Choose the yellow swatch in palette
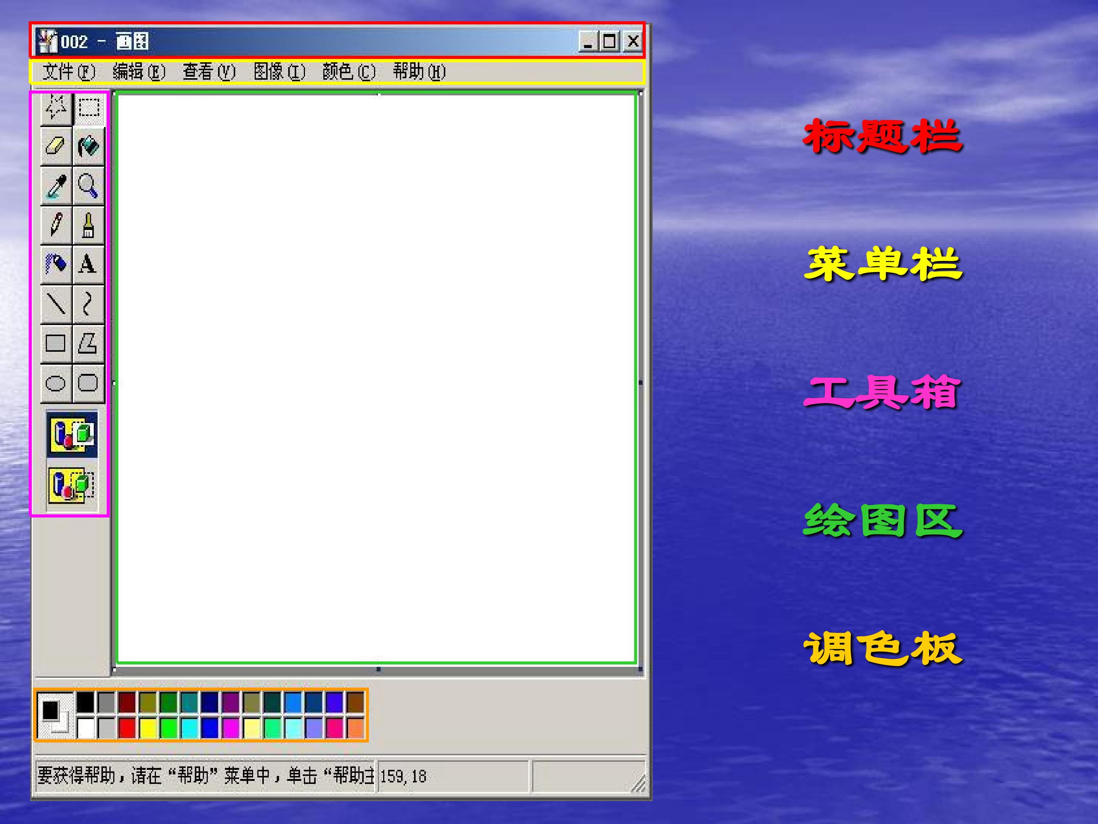The width and height of the screenshot is (1098, 824). tap(148, 727)
